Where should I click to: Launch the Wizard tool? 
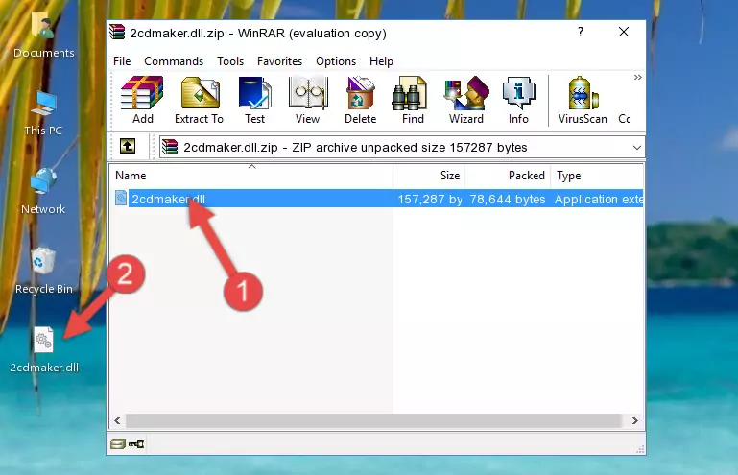pos(466,100)
